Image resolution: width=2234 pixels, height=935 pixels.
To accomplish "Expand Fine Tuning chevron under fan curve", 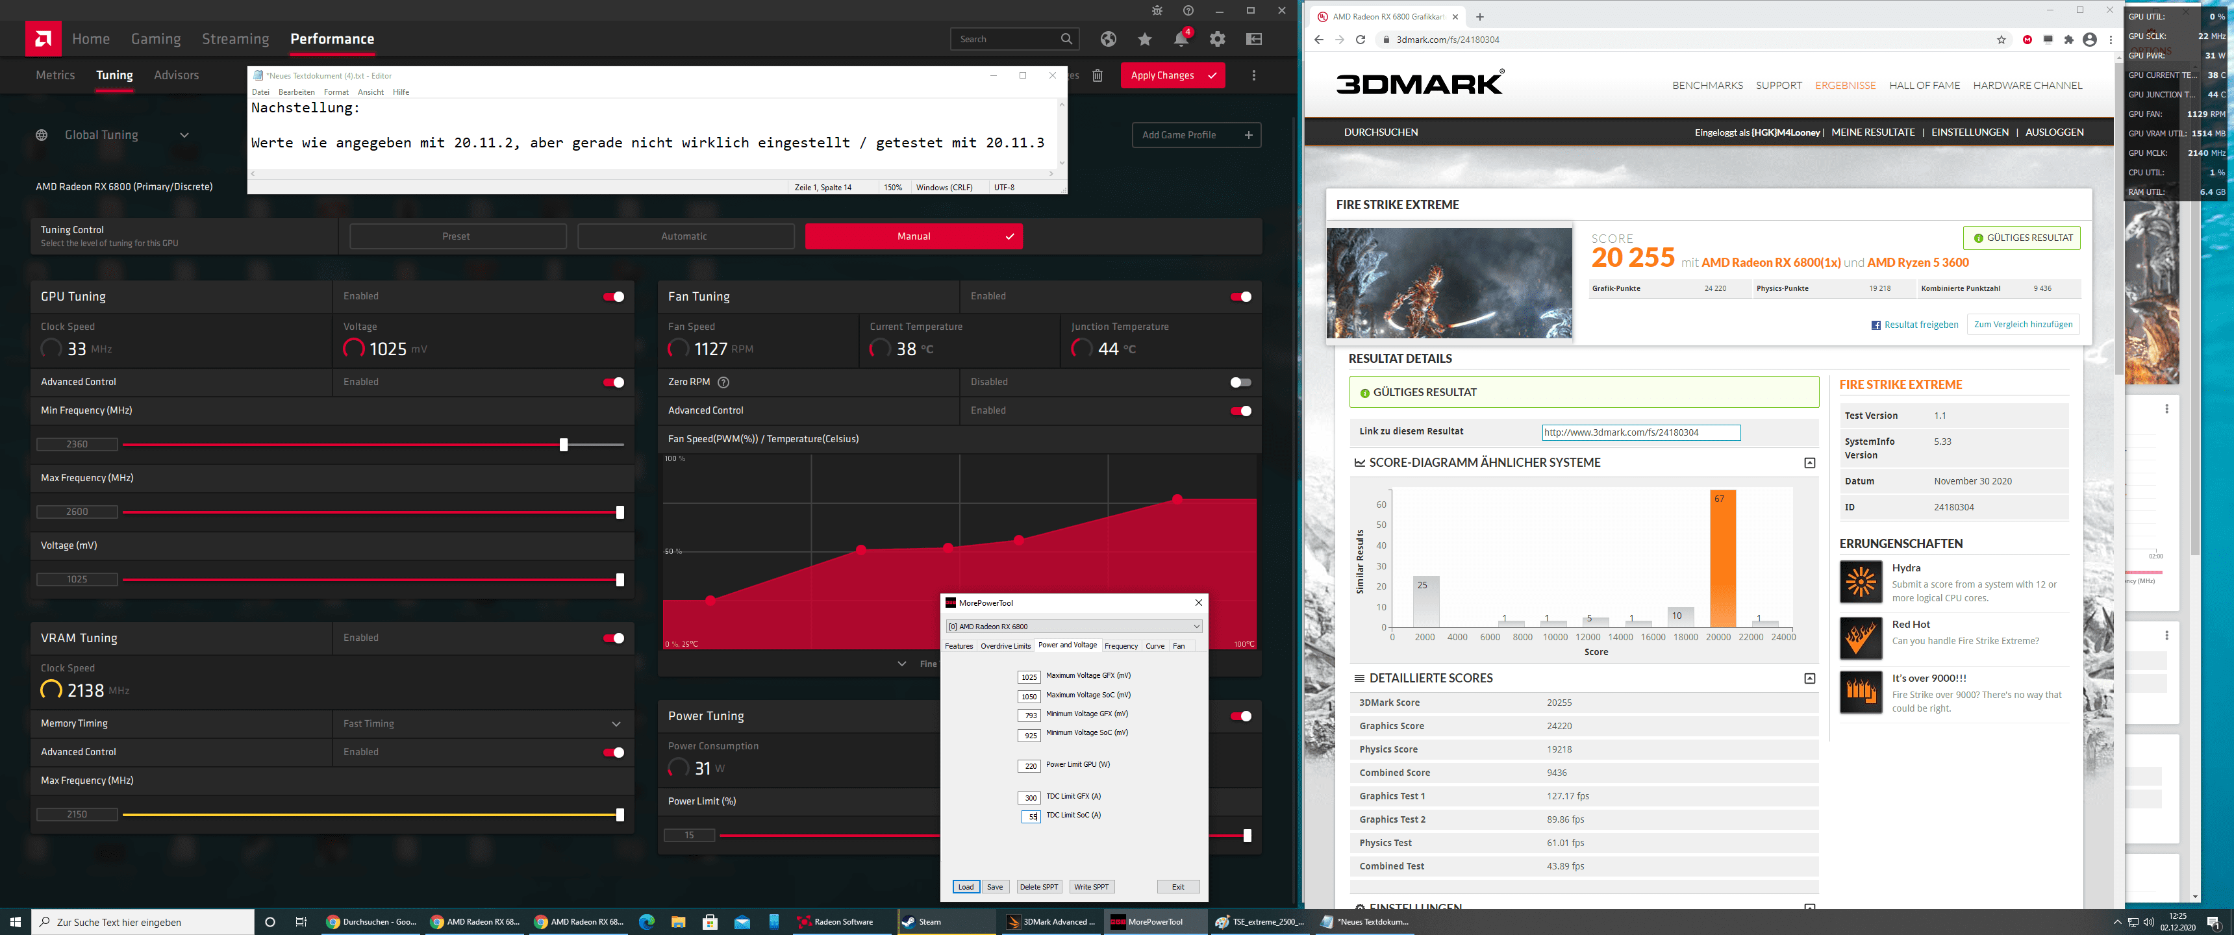I will coord(902,664).
